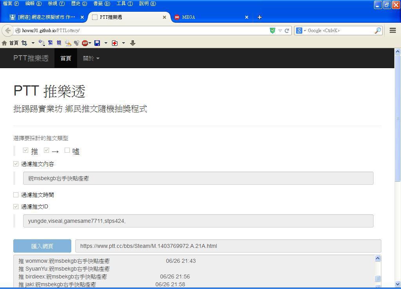This screenshot has height=289, width=401.
Task: Click page scrollbar down arrow
Action: pos(398,284)
